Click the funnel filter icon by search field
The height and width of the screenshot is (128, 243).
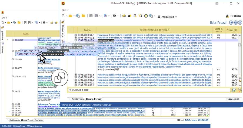tap(70, 90)
